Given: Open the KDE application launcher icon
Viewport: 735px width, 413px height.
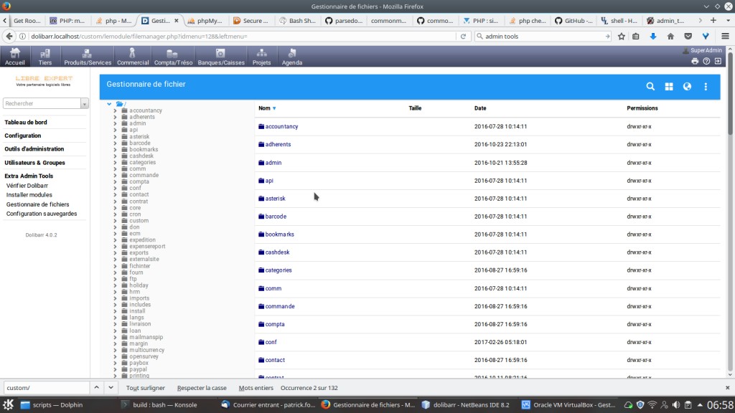Looking at the screenshot, I should pos(8,404).
